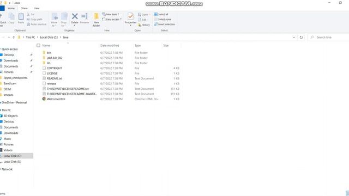Click the Refresh icon beside address bar
The width and height of the screenshot is (349, 196).
pos(301,38)
